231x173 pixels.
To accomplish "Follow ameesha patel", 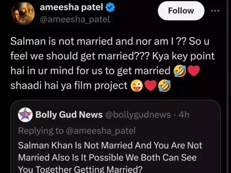I will (181, 11).
